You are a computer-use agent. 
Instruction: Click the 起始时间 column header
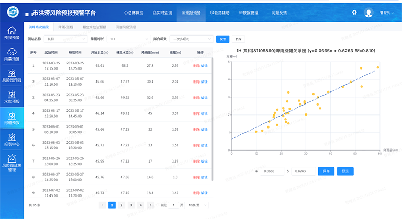click(x=51, y=52)
